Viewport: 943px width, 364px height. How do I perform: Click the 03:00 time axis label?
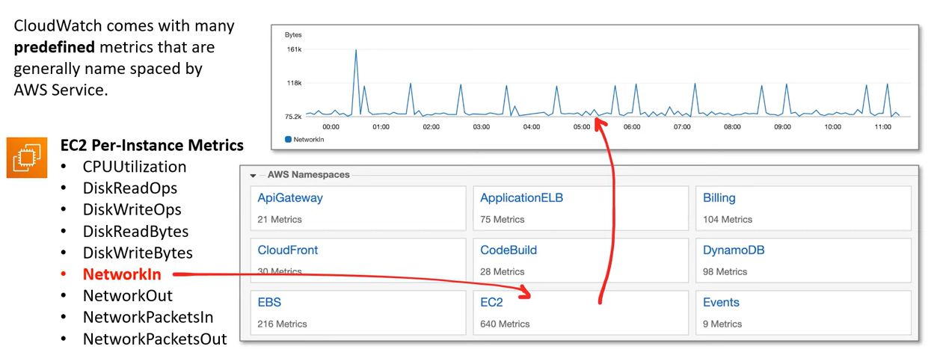[481, 127]
